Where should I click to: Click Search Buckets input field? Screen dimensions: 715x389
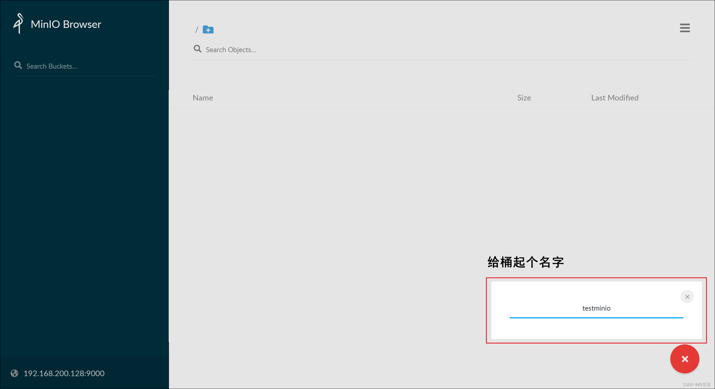(89, 66)
